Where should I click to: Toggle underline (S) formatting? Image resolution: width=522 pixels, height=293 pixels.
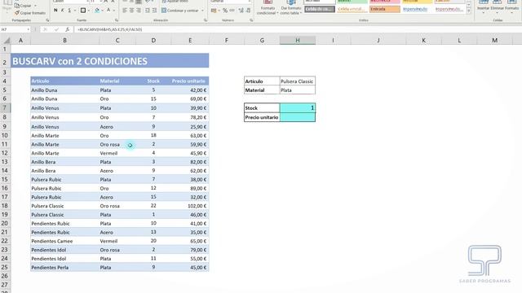pyautogui.click(x=69, y=11)
